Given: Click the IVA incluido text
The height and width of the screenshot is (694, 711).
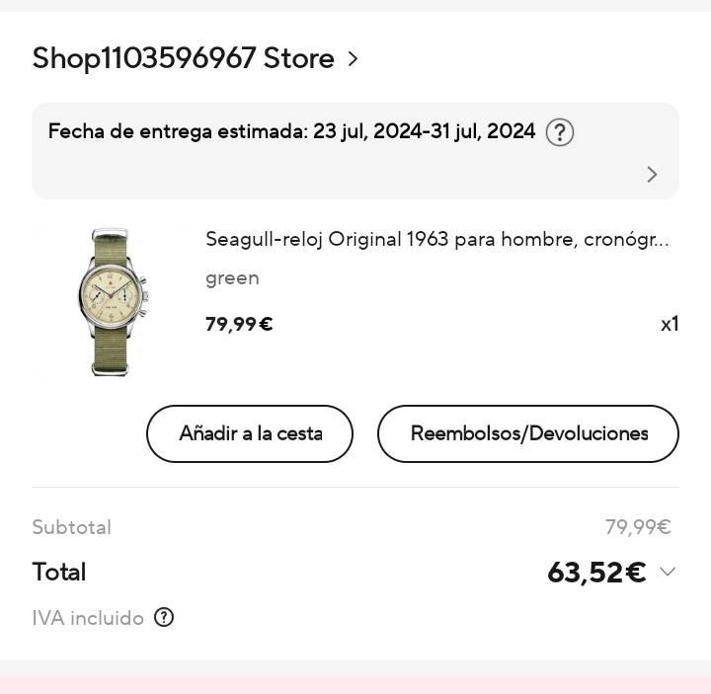Looking at the screenshot, I should [88, 618].
